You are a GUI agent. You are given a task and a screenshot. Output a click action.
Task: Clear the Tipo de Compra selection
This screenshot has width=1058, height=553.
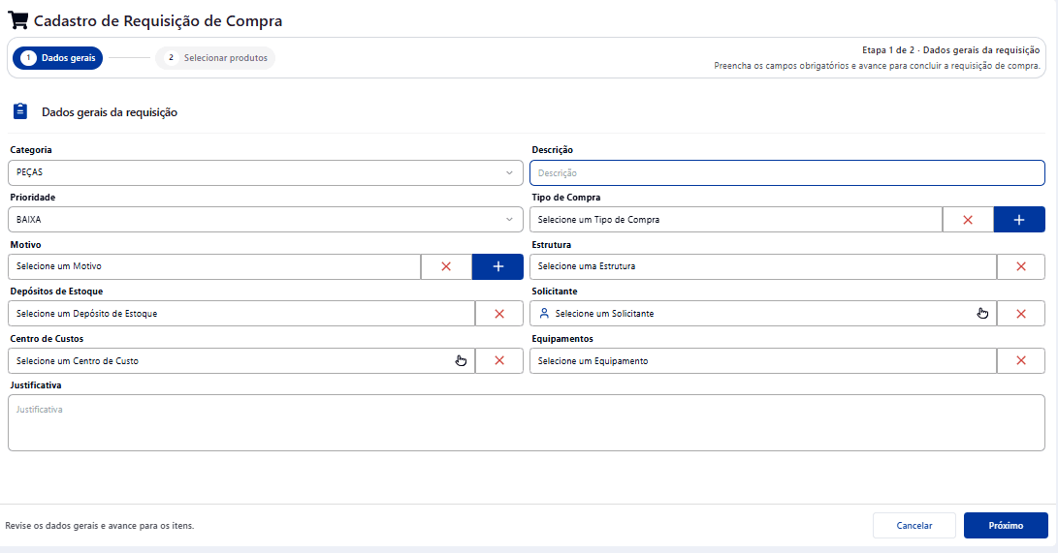pyautogui.click(x=968, y=220)
